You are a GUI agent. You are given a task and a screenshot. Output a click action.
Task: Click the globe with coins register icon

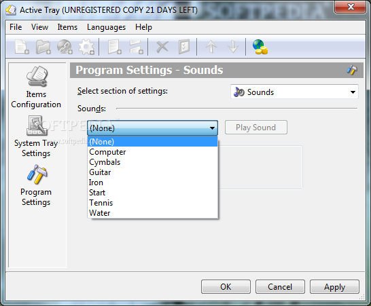click(260, 47)
